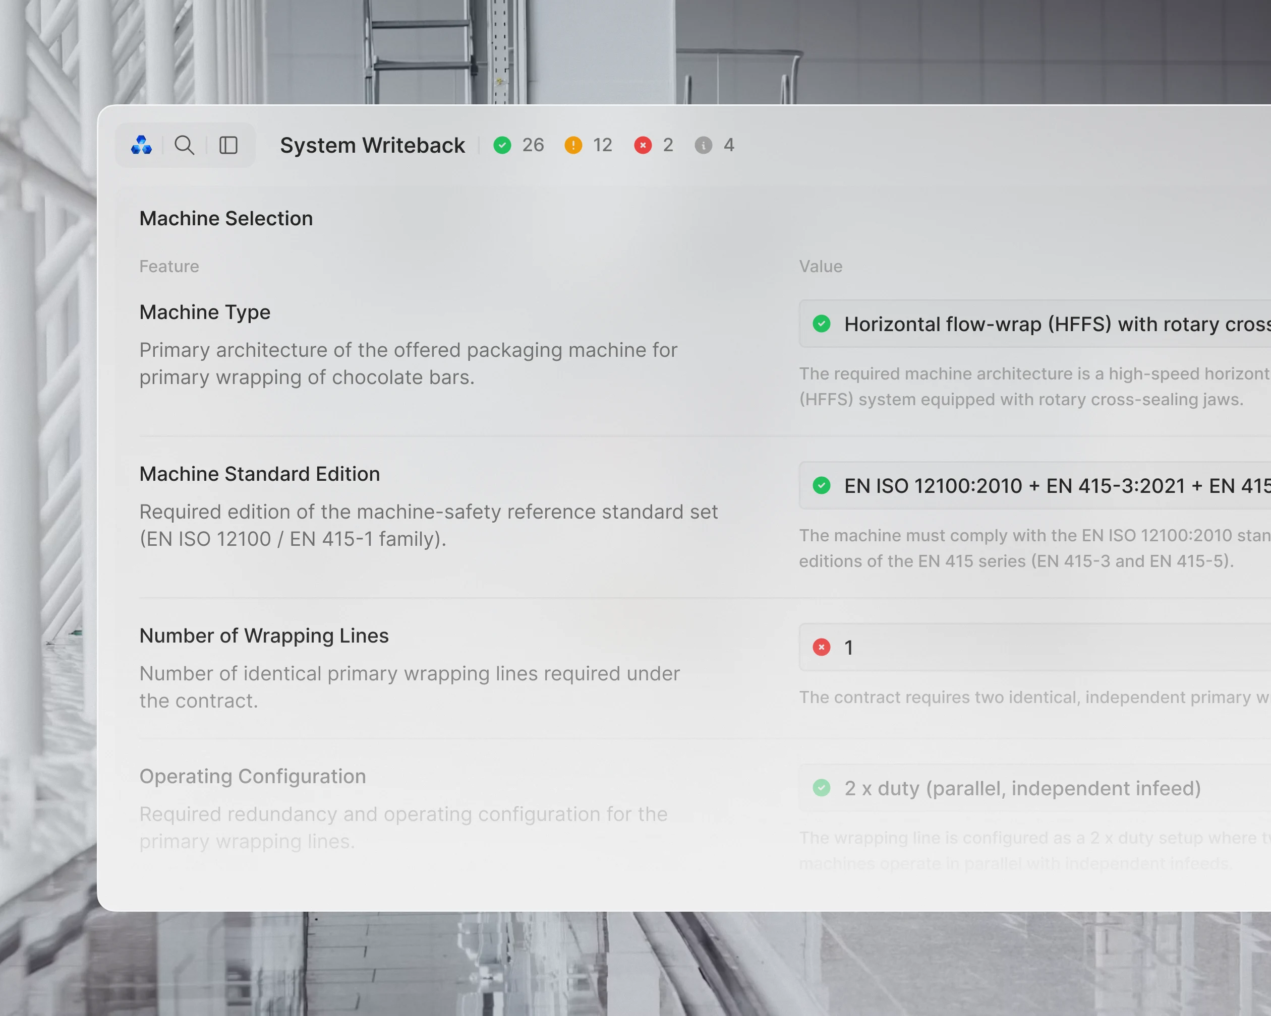The height and width of the screenshot is (1016, 1271).
Task: Click the System Writeback title
Action: point(372,146)
